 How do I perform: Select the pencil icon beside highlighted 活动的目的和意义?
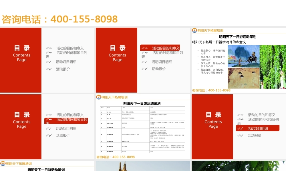[144, 48]
